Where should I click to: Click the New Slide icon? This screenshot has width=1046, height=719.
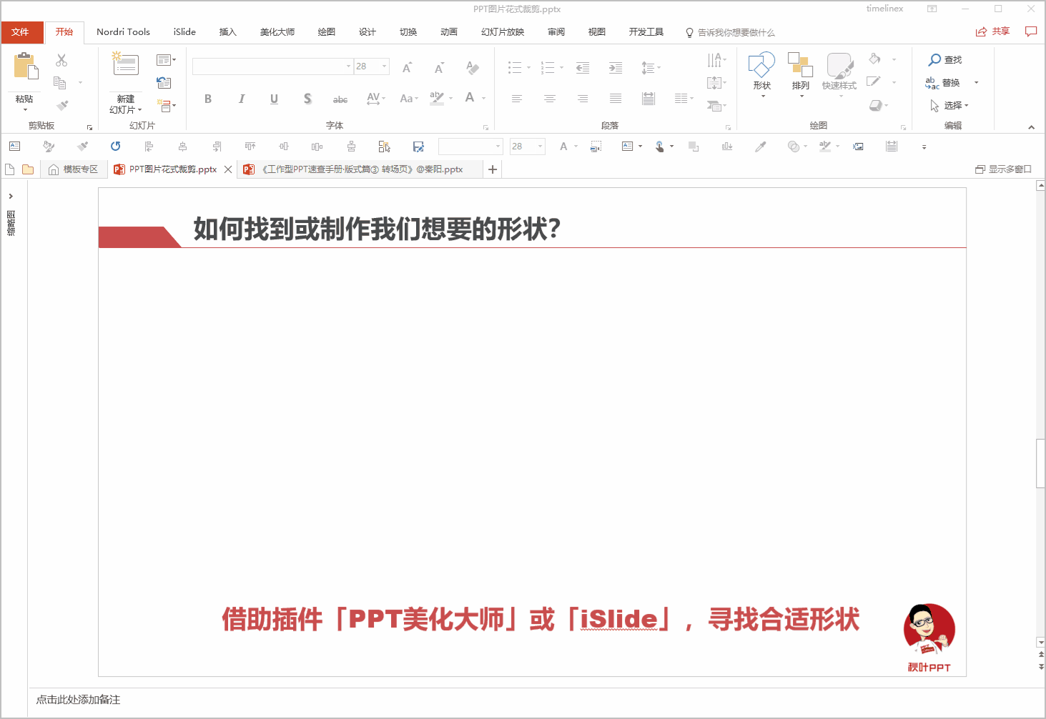tap(125, 64)
